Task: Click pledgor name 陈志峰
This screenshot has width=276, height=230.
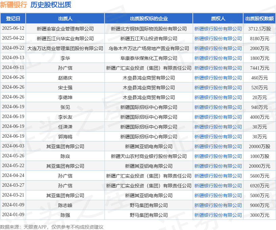Action: (x=65, y=205)
